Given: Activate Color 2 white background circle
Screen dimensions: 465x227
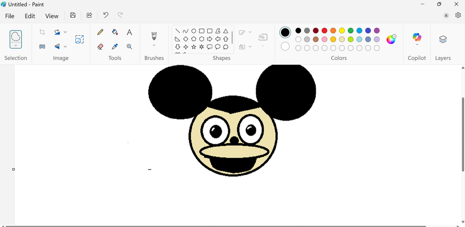Looking at the screenshot, I should pyautogui.click(x=285, y=47).
